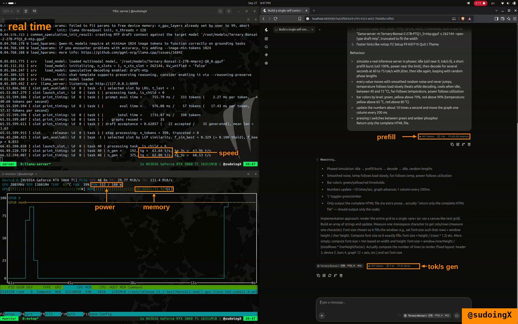Screen dimensions: 518x324
Task: Open a new Brave browser tab
Action: pos(314,10)
